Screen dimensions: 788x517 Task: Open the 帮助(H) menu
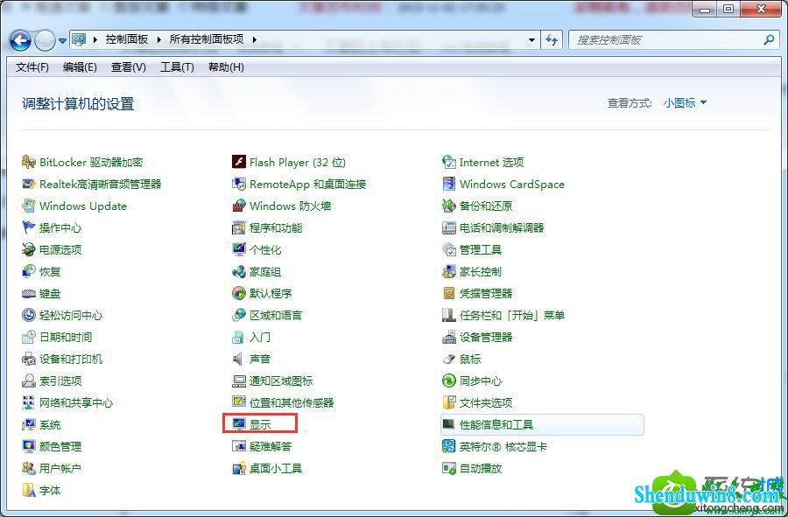226,67
